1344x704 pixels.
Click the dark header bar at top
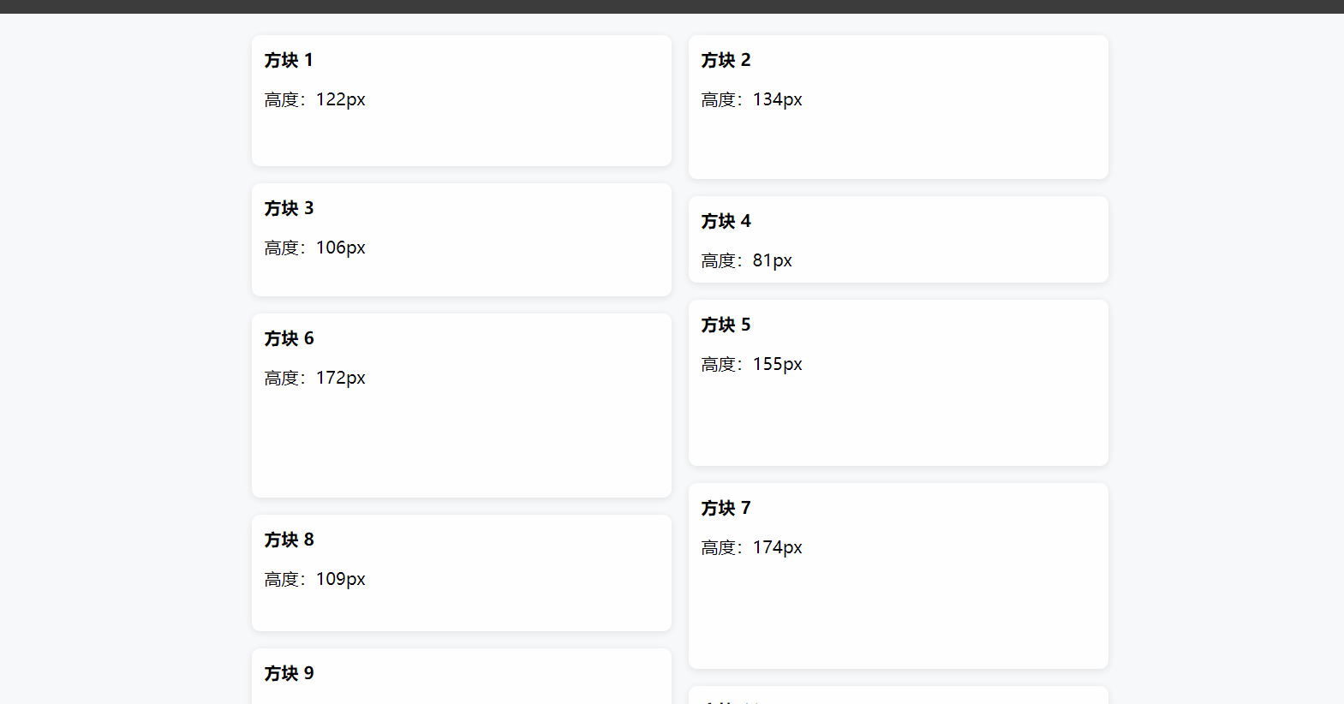[672, 6]
